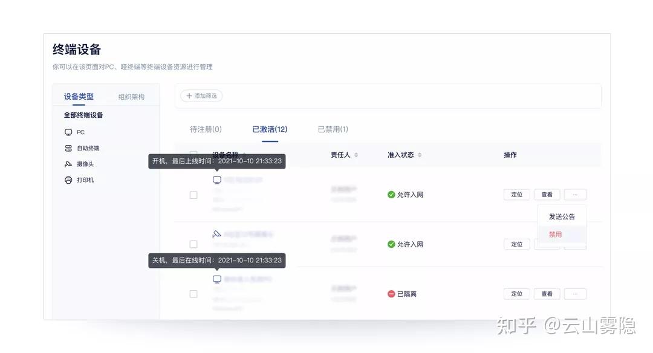Click the green 允许入网 status icon in first row
This screenshot has width=653, height=353.
point(391,195)
